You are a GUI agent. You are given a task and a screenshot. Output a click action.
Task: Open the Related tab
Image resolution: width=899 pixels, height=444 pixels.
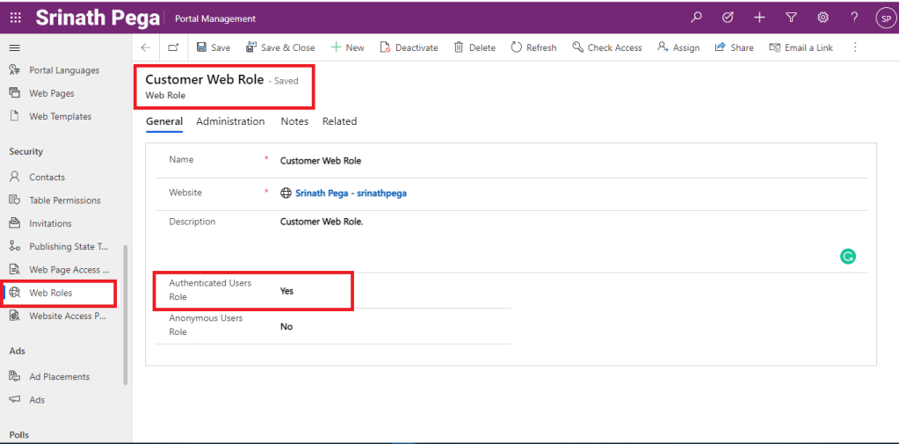click(x=339, y=121)
